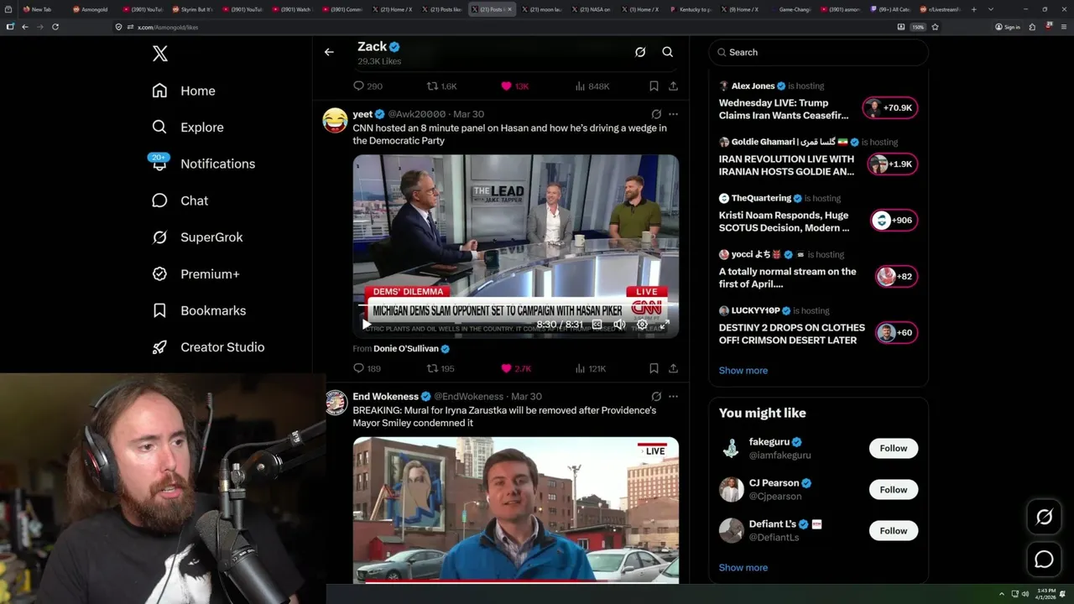Join Goldie Ghamari's live with +1.9K listeners
Image resolution: width=1074 pixels, height=604 pixels.
click(893, 164)
